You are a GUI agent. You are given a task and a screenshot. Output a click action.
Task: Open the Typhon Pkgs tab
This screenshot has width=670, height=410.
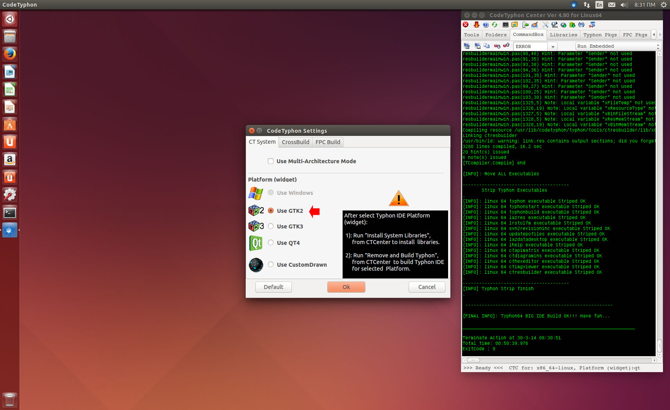coord(600,35)
